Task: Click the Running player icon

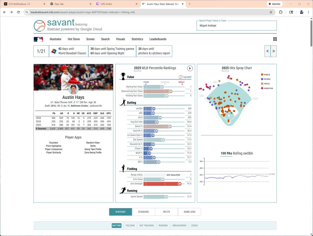Action: tap(123, 190)
